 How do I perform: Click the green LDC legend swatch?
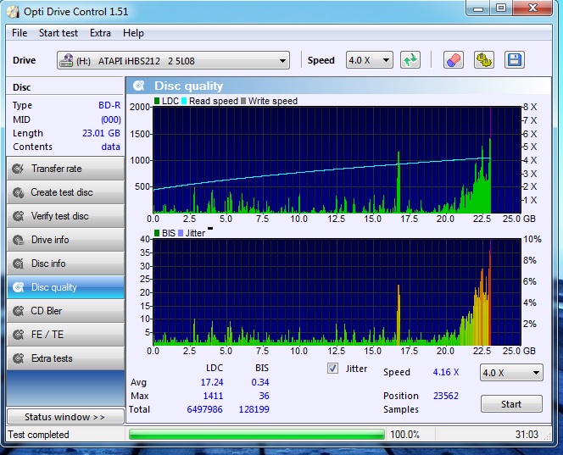157,101
